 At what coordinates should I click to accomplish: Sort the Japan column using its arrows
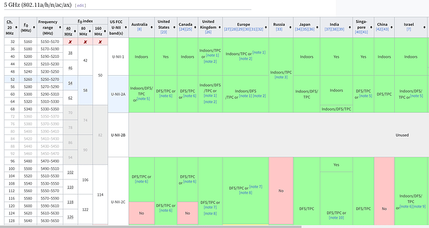pyautogui.click(x=317, y=27)
